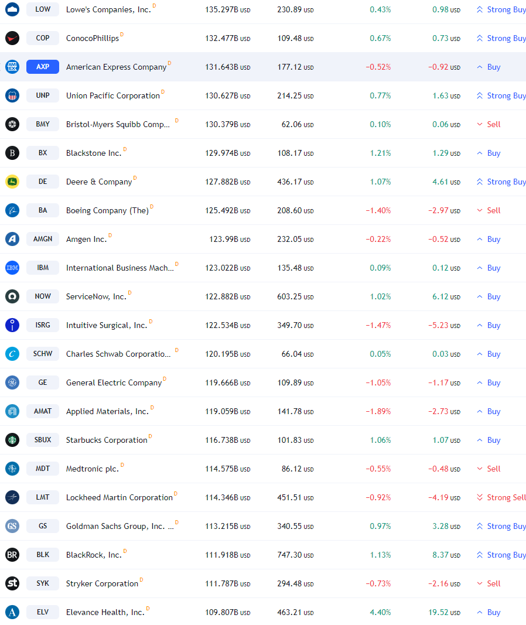
Task: Click the Intuitive Surgical logo icon
Action: 12,325
